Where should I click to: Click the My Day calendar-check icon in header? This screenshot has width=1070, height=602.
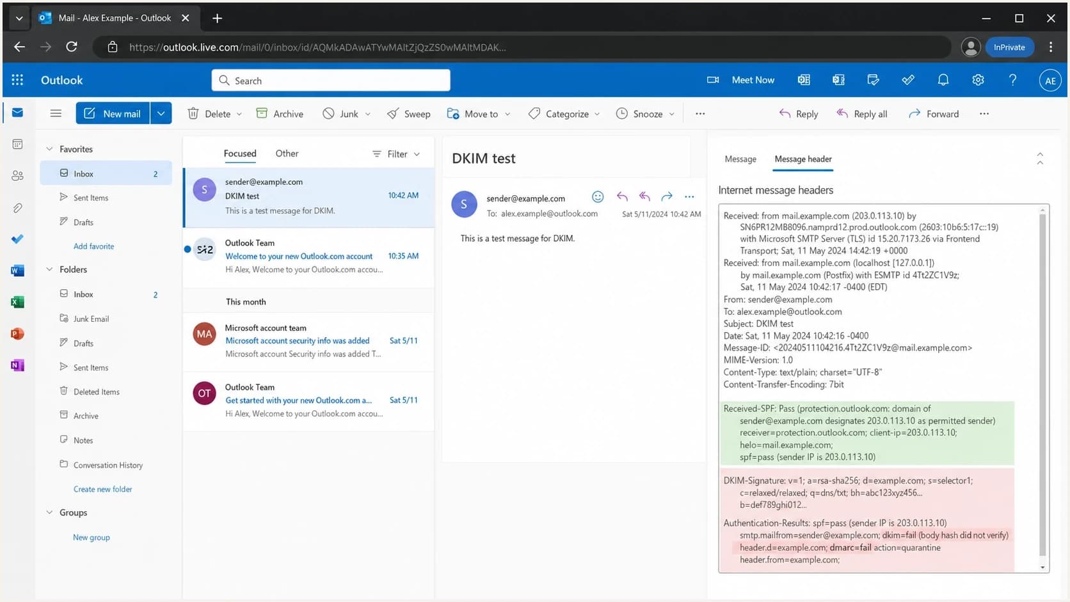873,80
